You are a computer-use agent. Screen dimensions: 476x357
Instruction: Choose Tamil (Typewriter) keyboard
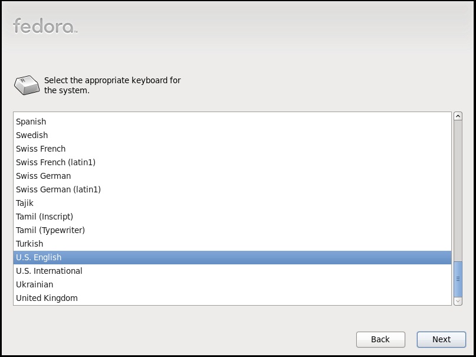[x=232, y=230]
